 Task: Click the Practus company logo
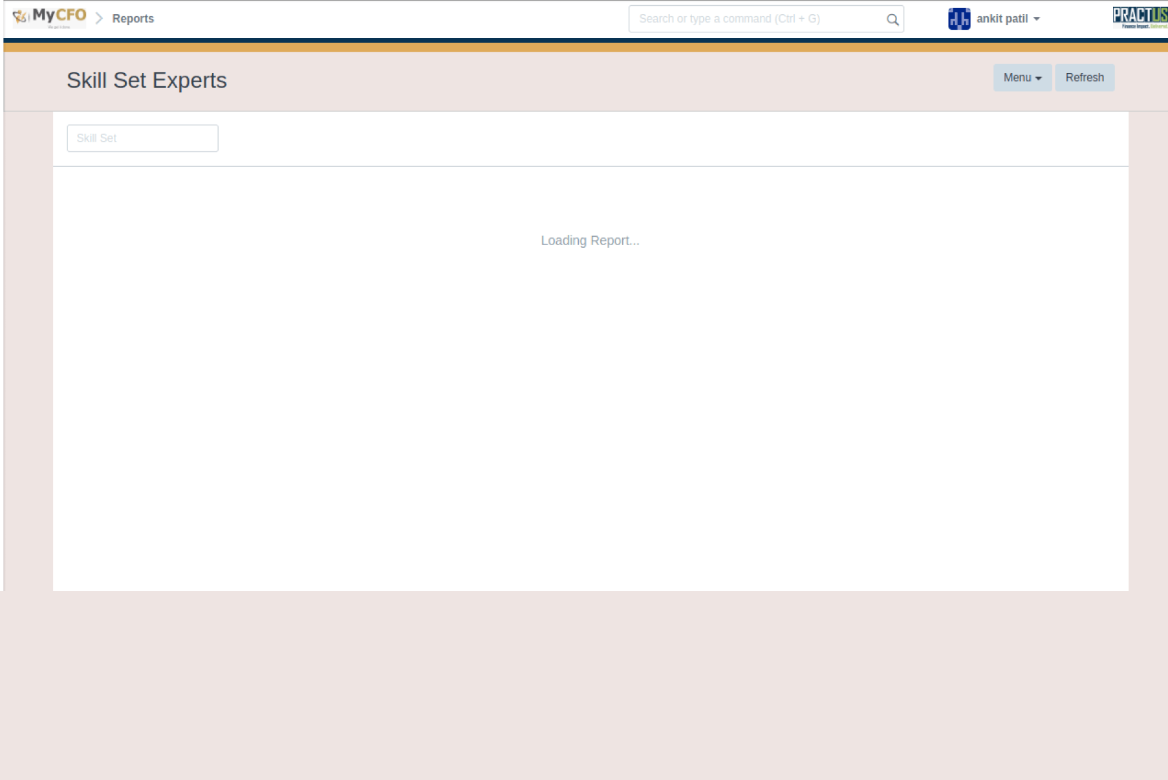point(1140,17)
